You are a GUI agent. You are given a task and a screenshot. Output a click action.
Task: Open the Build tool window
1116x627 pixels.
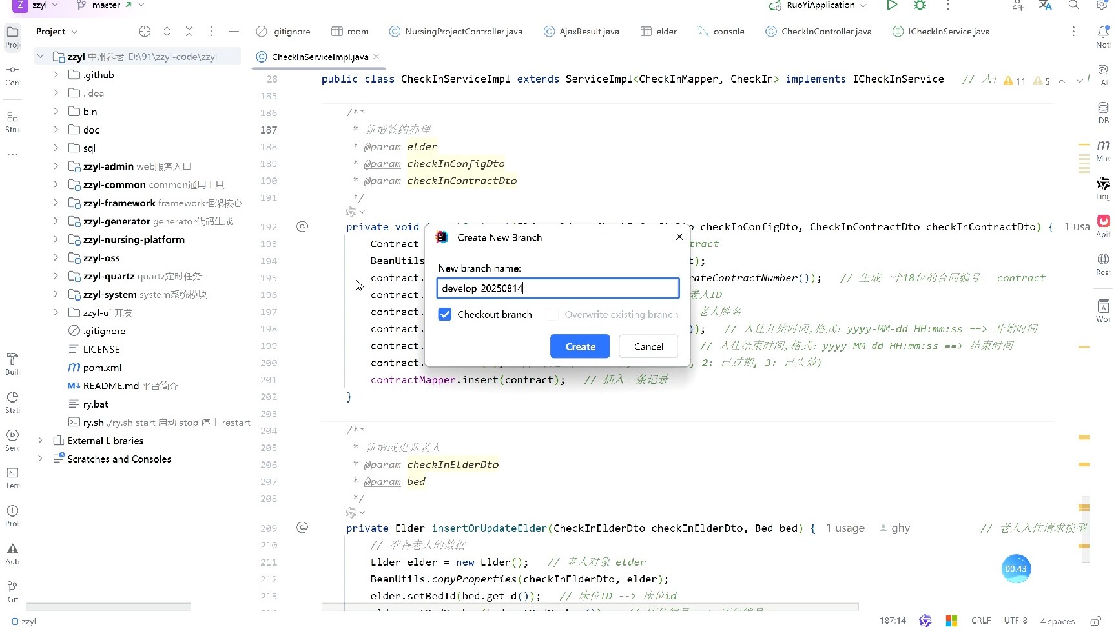click(12, 359)
